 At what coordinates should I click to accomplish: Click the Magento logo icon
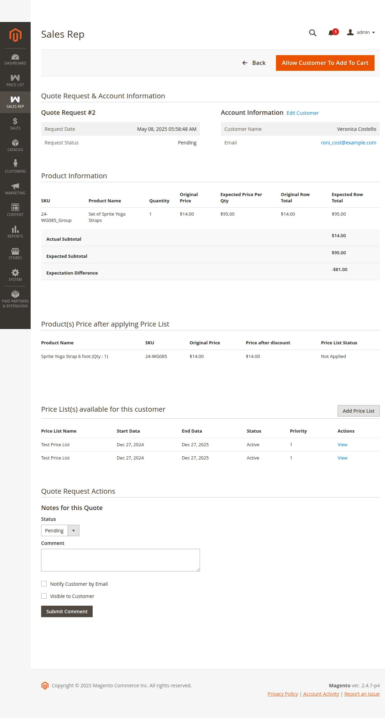(x=15, y=35)
